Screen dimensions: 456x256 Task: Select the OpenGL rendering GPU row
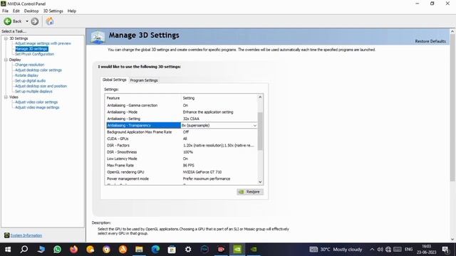pos(182,172)
